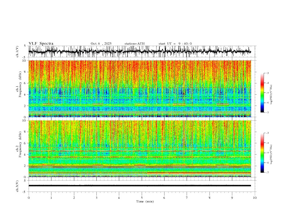Click the 'ch.1(V)' waveform axis label
This screenshot has width=287, height=222.
pos(17,52)
